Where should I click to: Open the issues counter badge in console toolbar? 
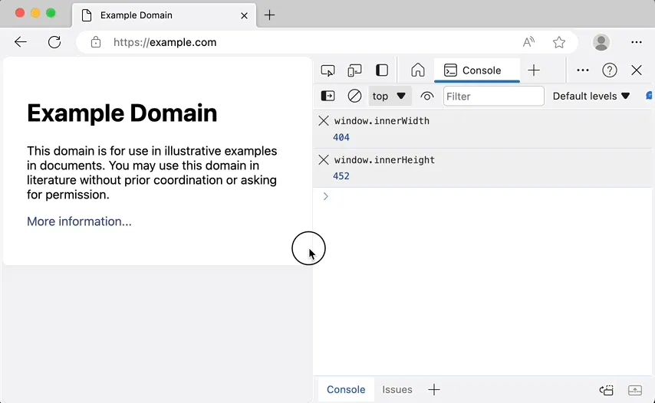click(x=649, y=96)
